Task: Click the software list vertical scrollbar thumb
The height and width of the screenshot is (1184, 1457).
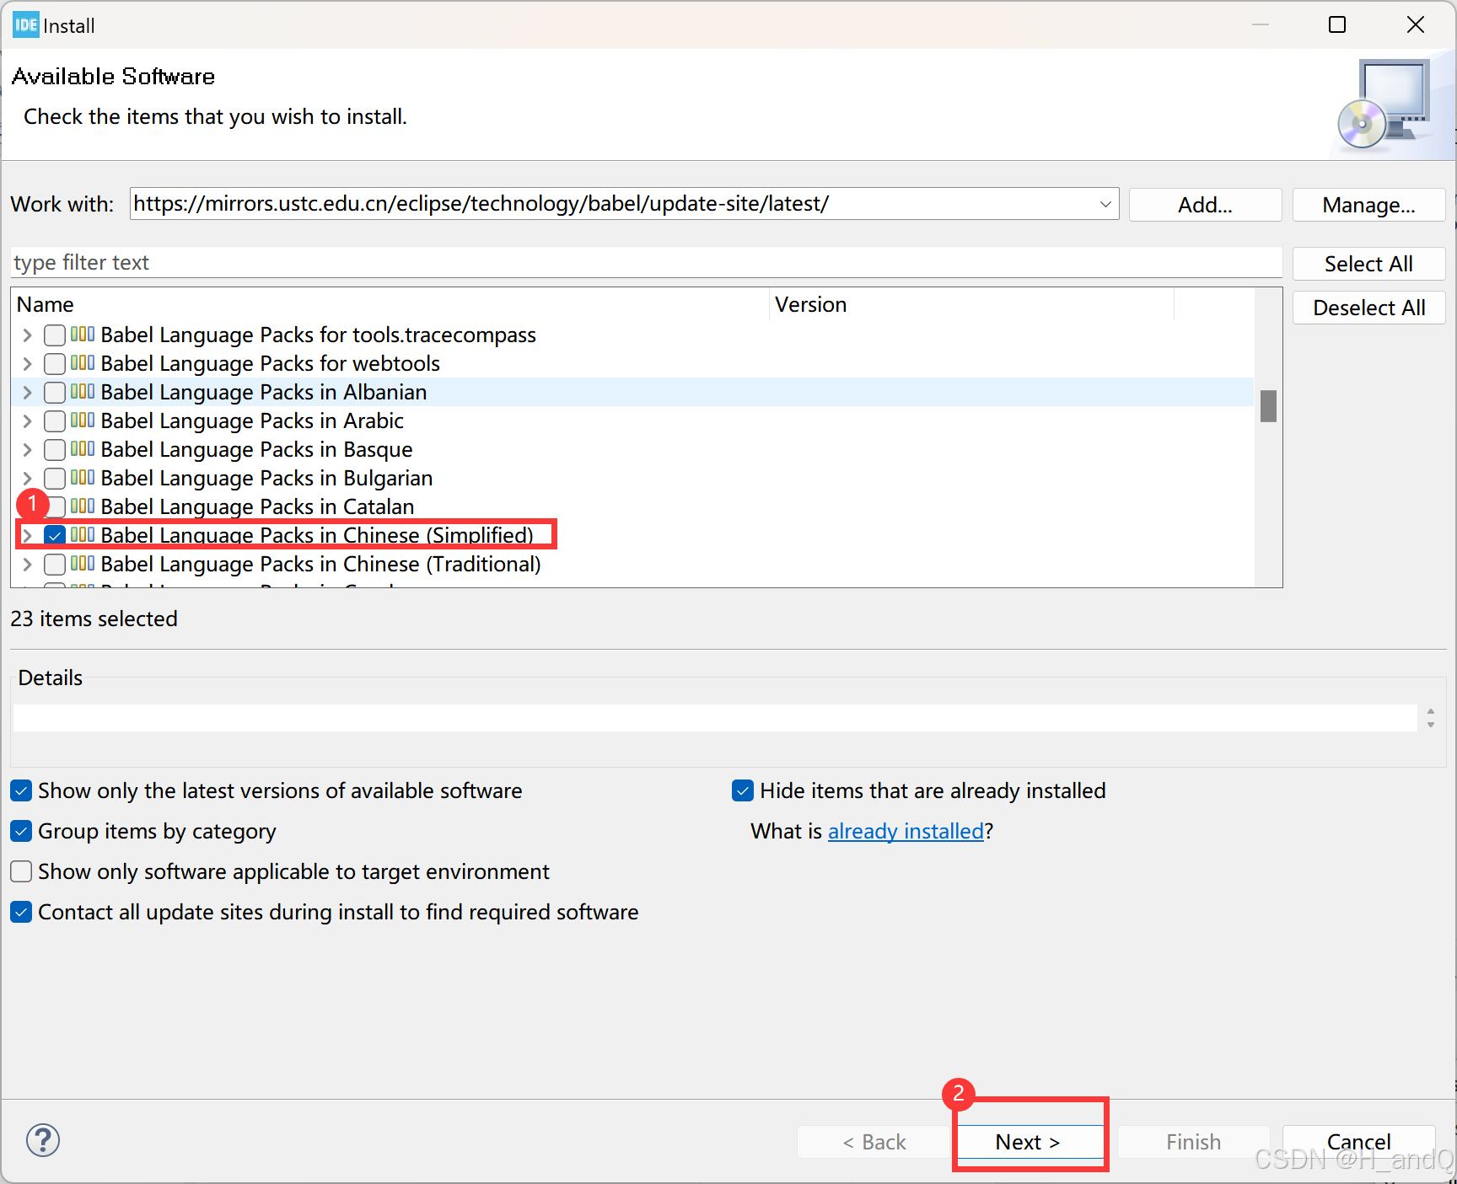Action: pos(1268,405)
